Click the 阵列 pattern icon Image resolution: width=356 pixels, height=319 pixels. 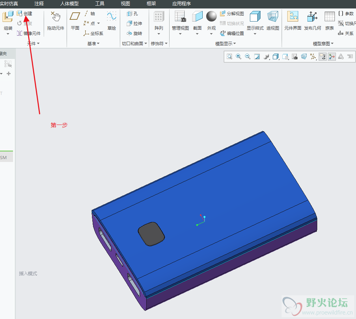(159, 17)
